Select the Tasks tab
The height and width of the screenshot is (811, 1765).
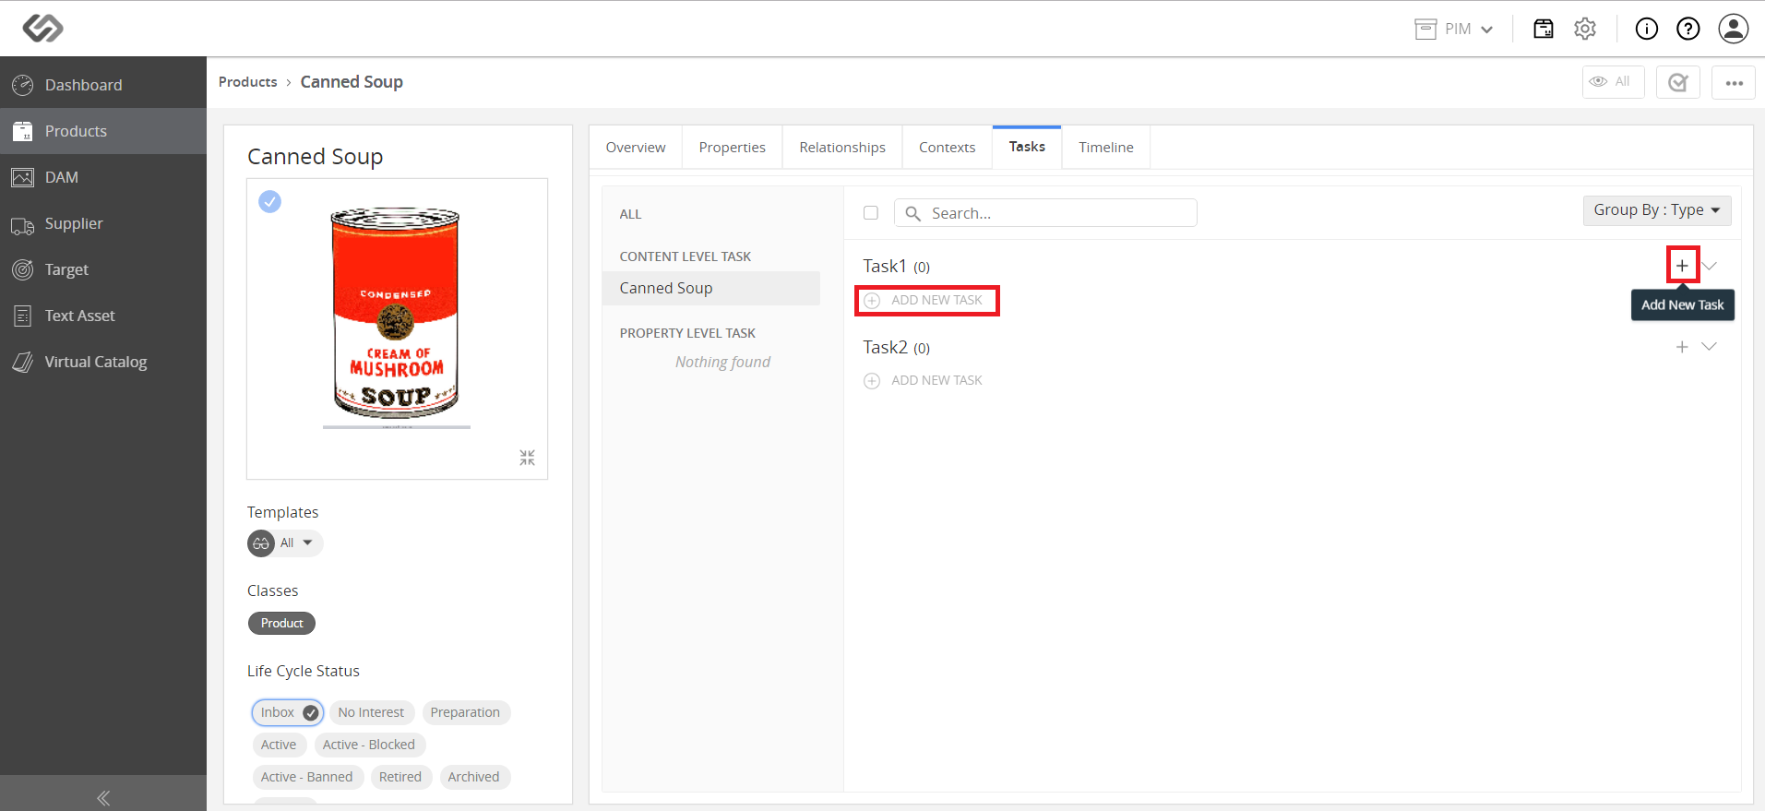pyautogui.click(x=1027, y=147)
